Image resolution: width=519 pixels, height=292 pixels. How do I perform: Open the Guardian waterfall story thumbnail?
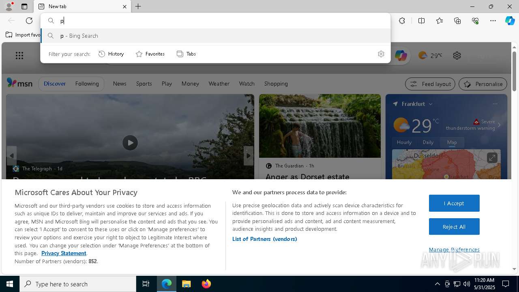click(320, 126)
